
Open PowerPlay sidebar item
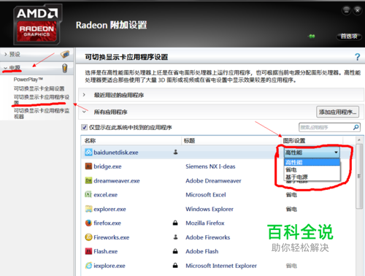click(x=28, y=80)
